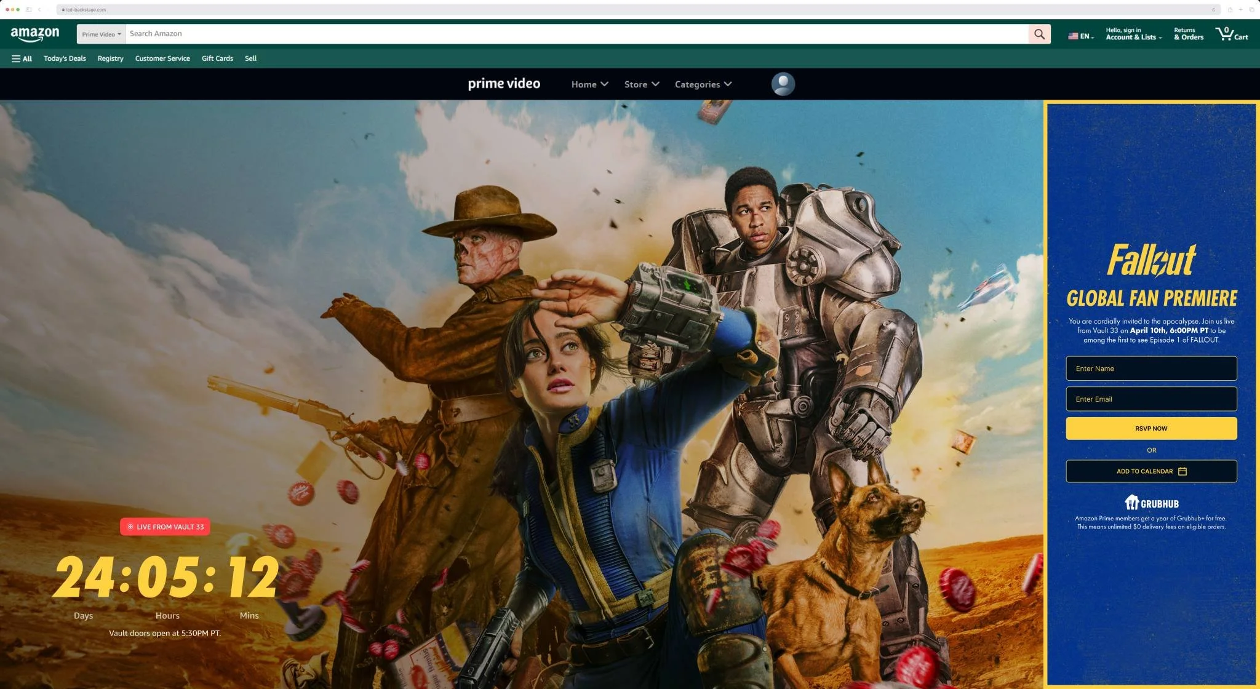Click the Amazon logo
Image resolution: width=1260 pixels, height=689 pixels.
coord(35,34)
